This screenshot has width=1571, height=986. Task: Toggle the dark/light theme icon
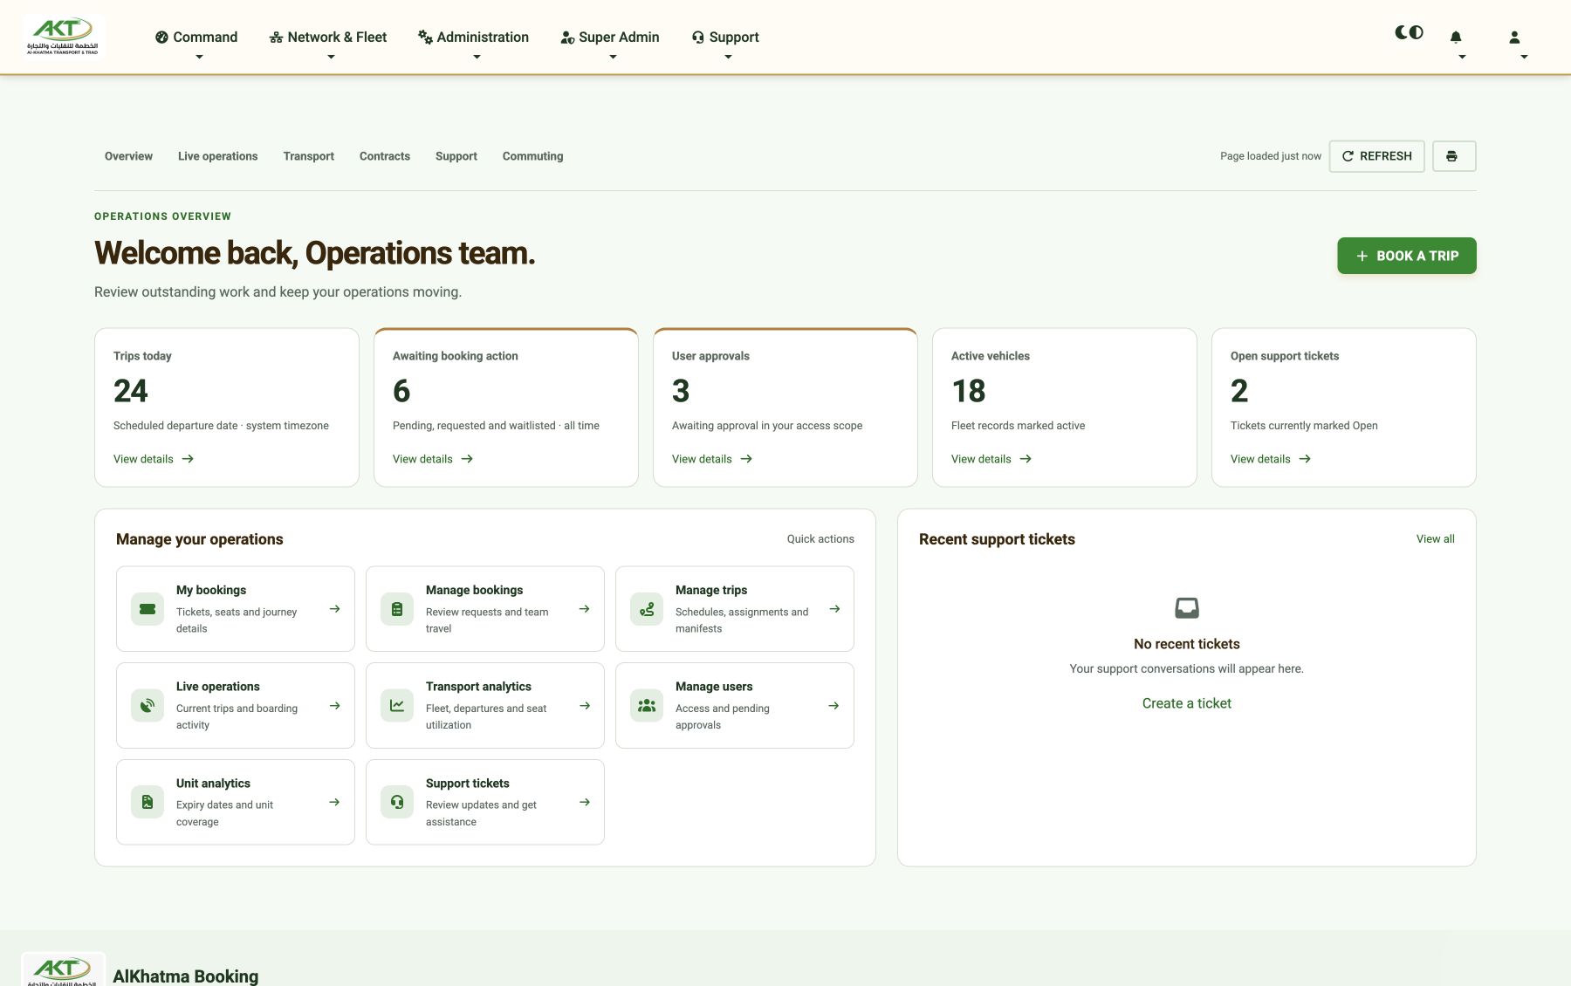tap(1409, 32)
